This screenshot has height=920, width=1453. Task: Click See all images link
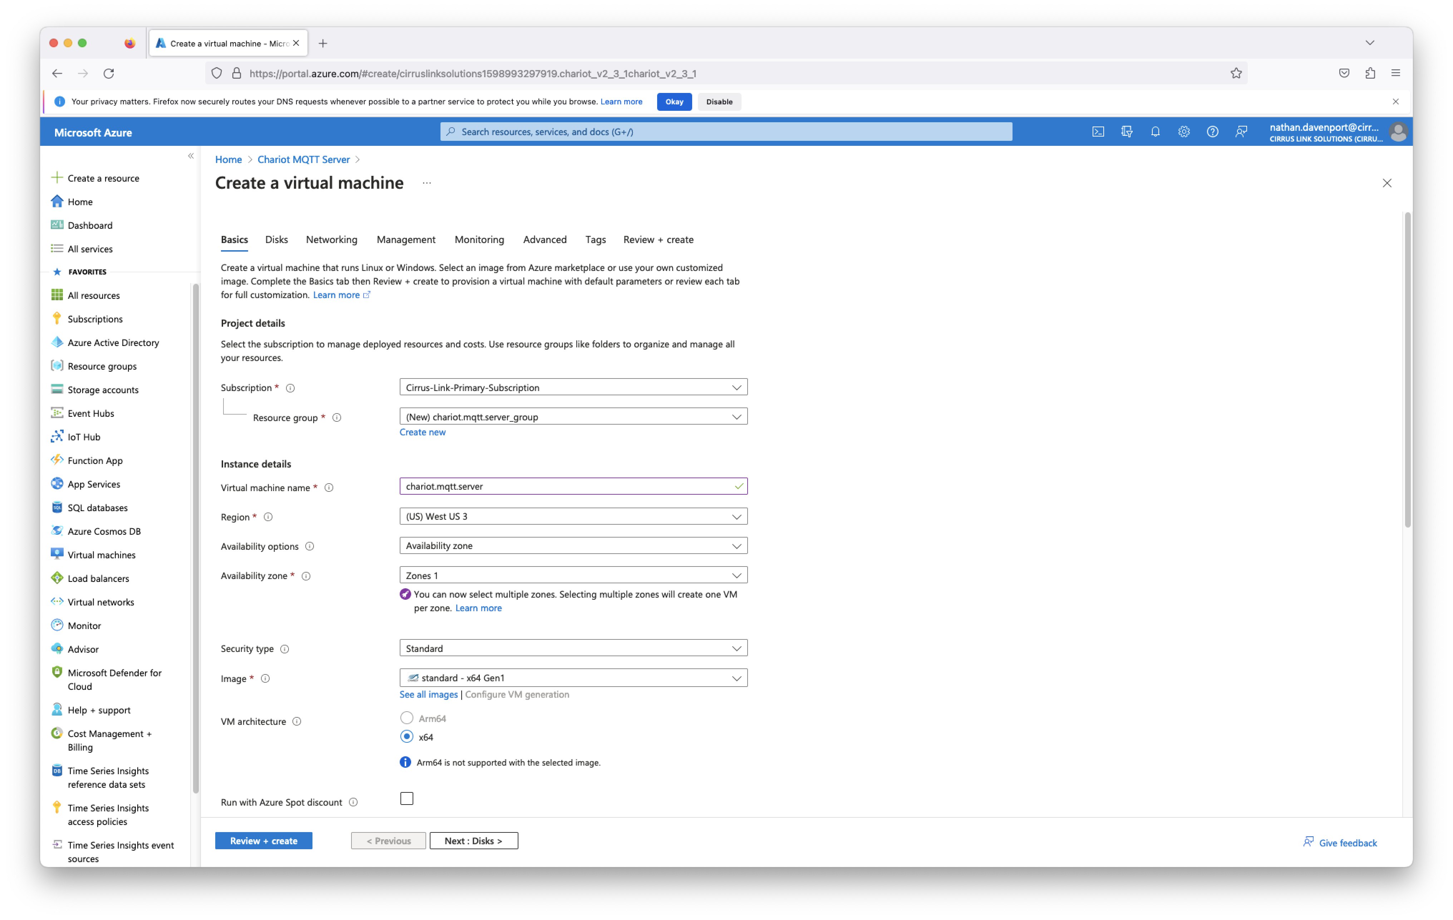click(x=428, y=694)
